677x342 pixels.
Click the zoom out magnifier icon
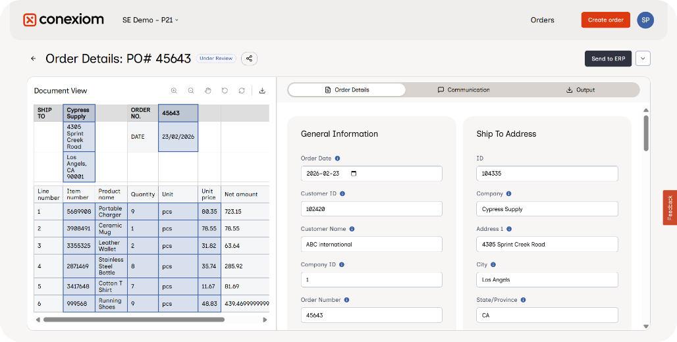click(x=191, y=91)
